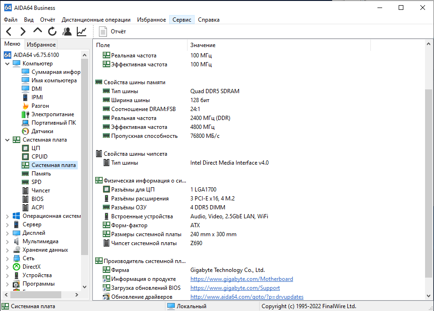Click the tree panel scroll-down arrow
The width and height of the screenshot is (434, 311).
pyautogui.click(x=85, y=287)
